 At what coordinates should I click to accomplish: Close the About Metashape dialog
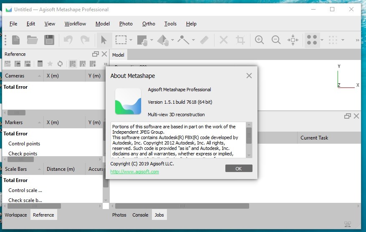point(249,76)
